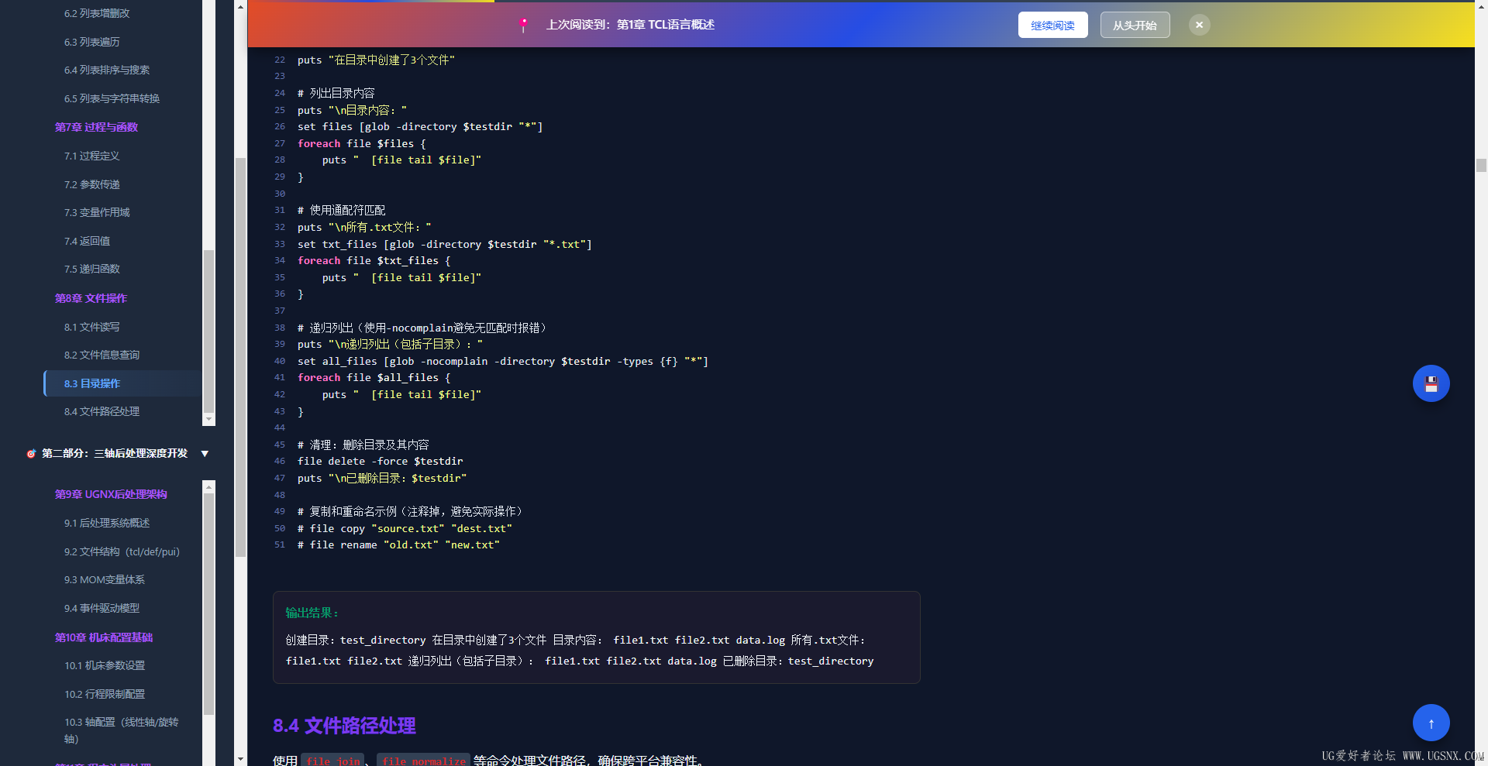The width and height of the screenshot is (1488, 766).
Task: Open 10.3 轴配置 section
Action: [x=121, y=730]
